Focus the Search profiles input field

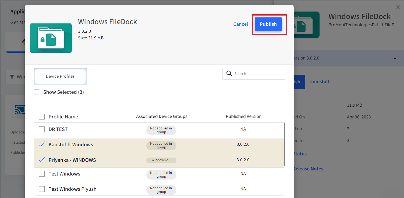click(x=254, y=74)
